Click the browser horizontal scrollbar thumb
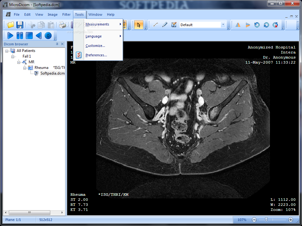This screenshot has width=302, height=226. 30,212
